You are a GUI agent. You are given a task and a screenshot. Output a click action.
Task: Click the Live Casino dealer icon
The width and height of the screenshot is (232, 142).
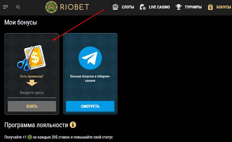point(143,7)
